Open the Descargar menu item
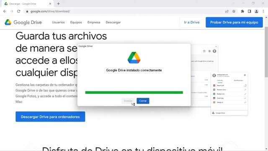 (113, 22)
